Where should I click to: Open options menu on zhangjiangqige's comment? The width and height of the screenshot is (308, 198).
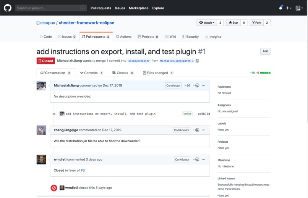(204, 130)
